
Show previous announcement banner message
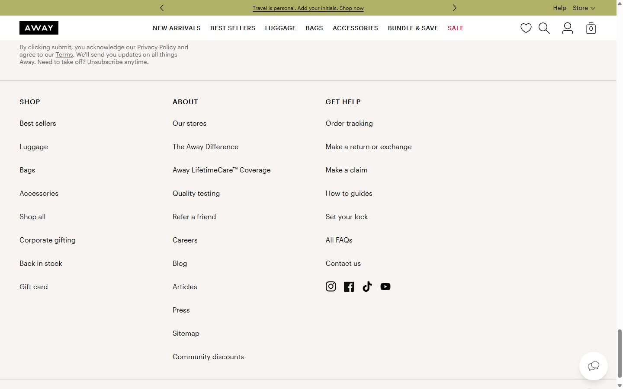pyautogui.click(x=162, y=8)
